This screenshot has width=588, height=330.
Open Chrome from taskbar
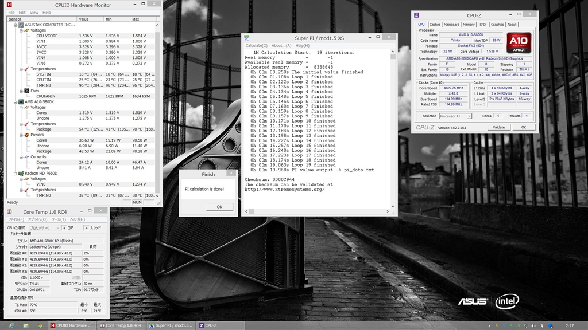(40, 325)
